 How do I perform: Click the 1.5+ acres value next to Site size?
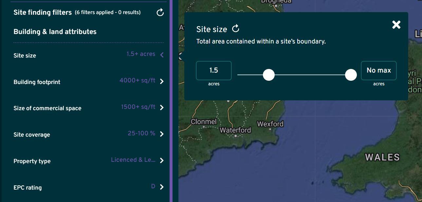pos(141,54)
